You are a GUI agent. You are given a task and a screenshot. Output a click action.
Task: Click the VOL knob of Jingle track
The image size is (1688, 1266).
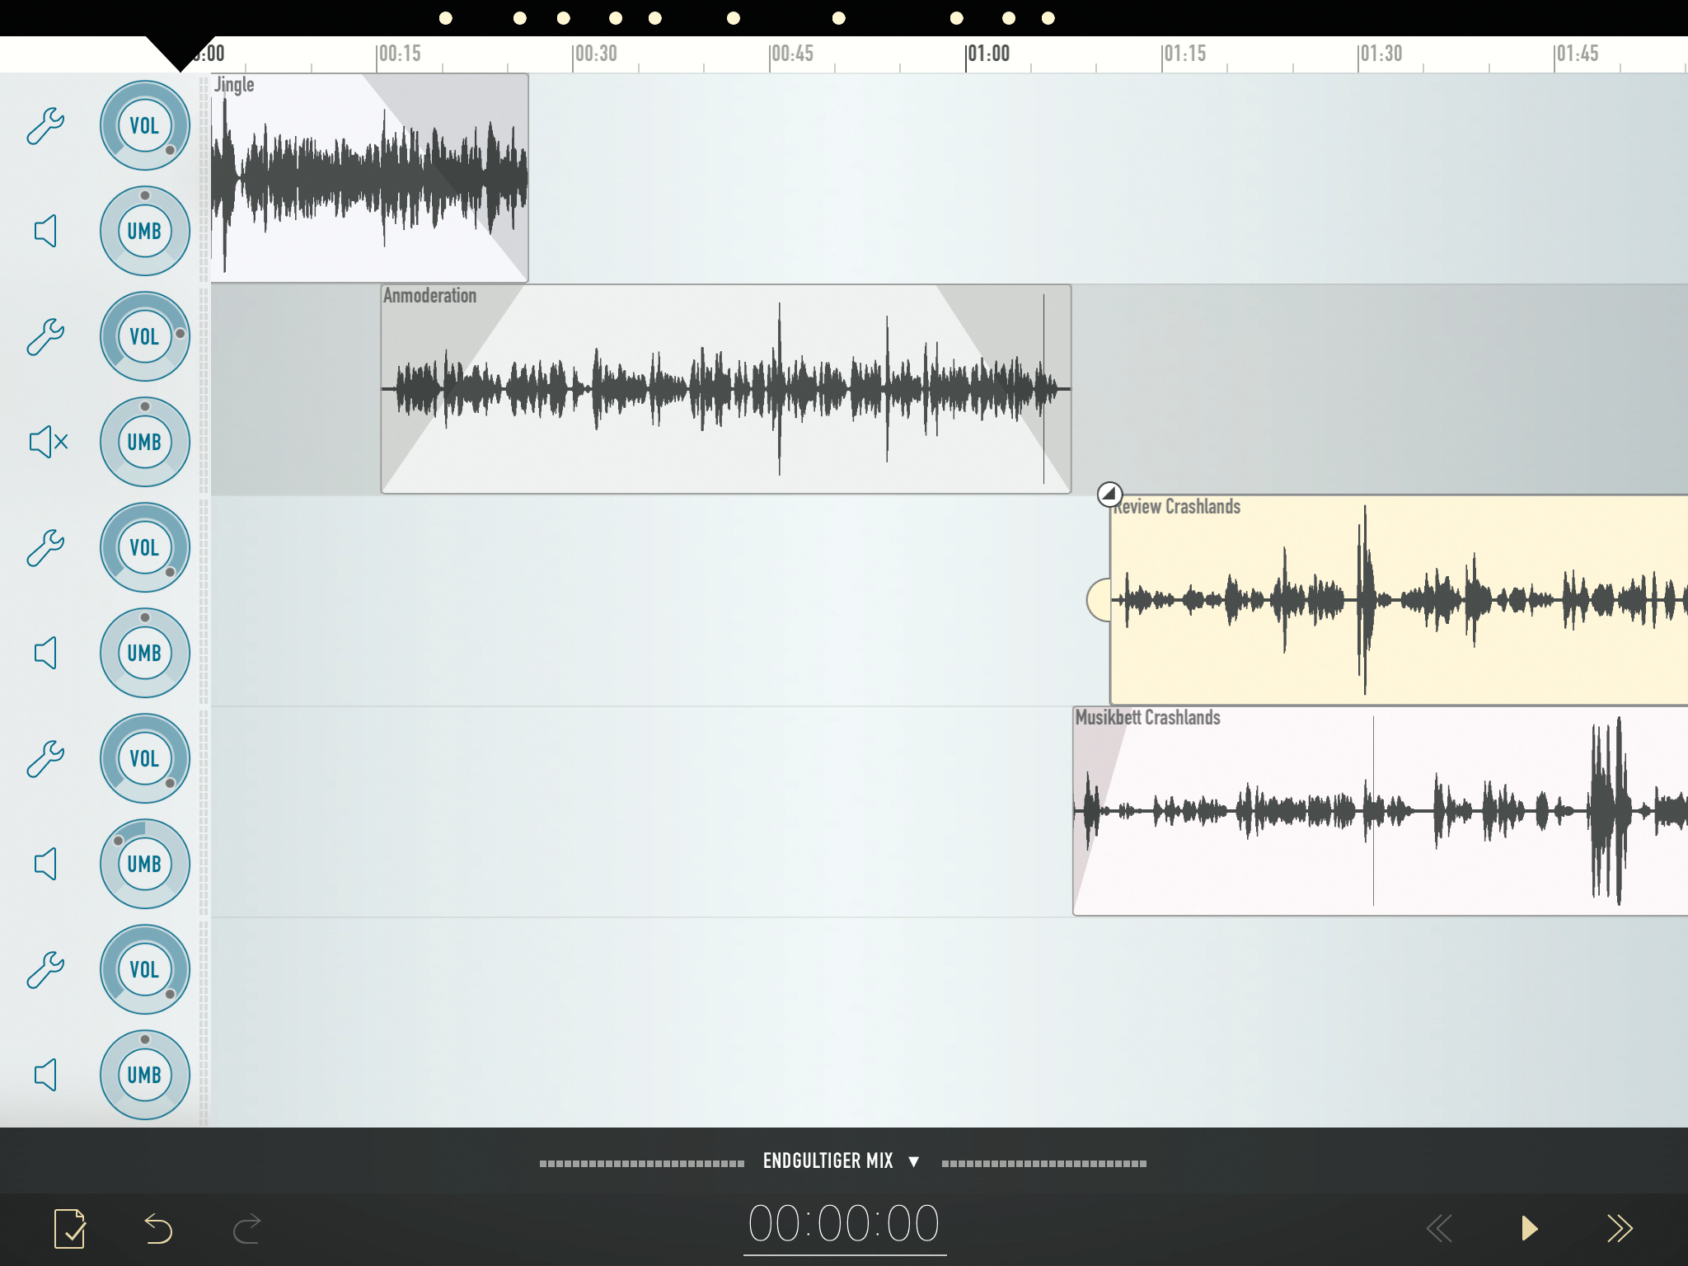tap(145, 126)
